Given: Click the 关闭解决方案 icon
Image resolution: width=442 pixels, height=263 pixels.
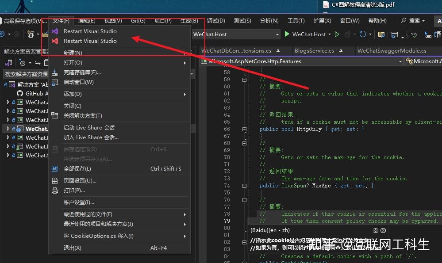Looking at the screenshot, I should tap(55, 115).
